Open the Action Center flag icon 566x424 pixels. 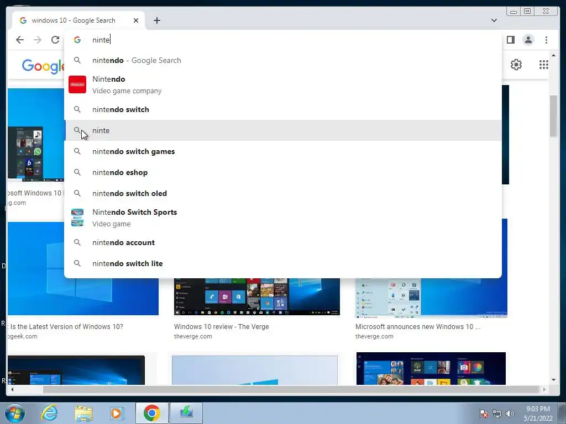(483, 414)
